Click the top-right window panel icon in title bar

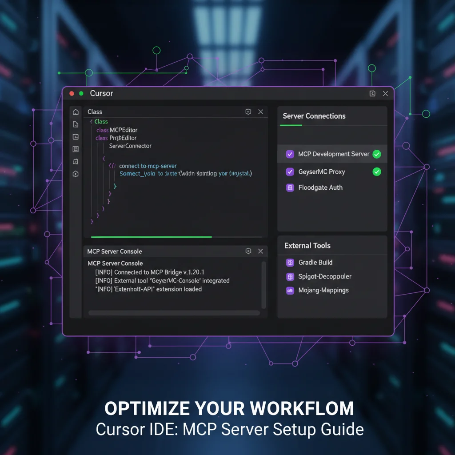coord(372,93)
